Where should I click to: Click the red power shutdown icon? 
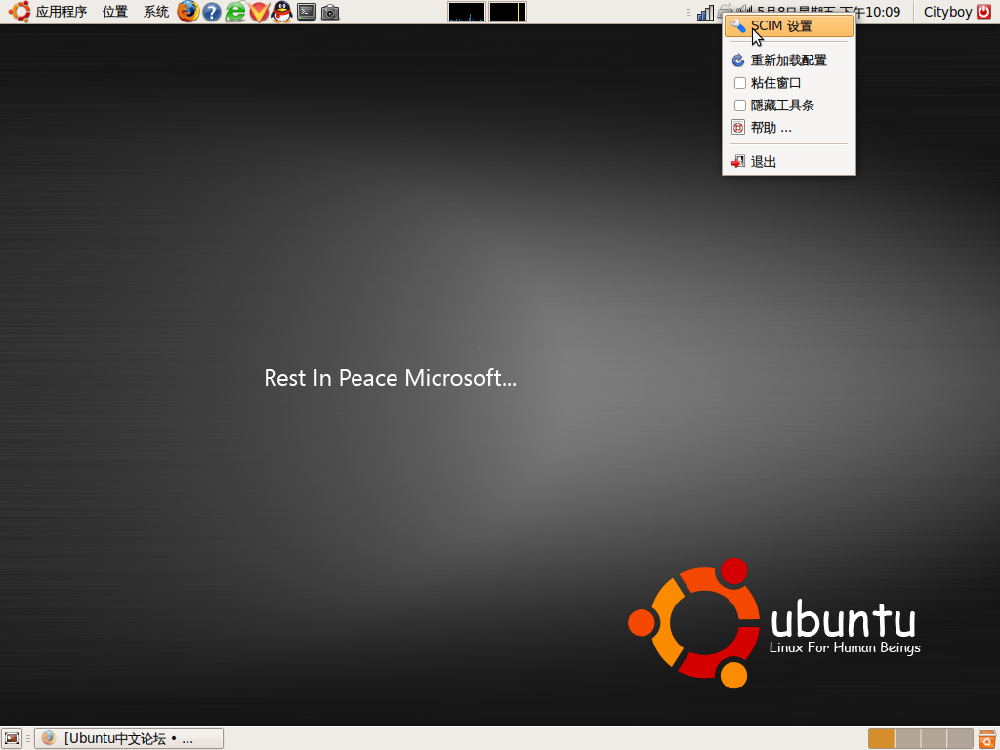pos(984,12)
